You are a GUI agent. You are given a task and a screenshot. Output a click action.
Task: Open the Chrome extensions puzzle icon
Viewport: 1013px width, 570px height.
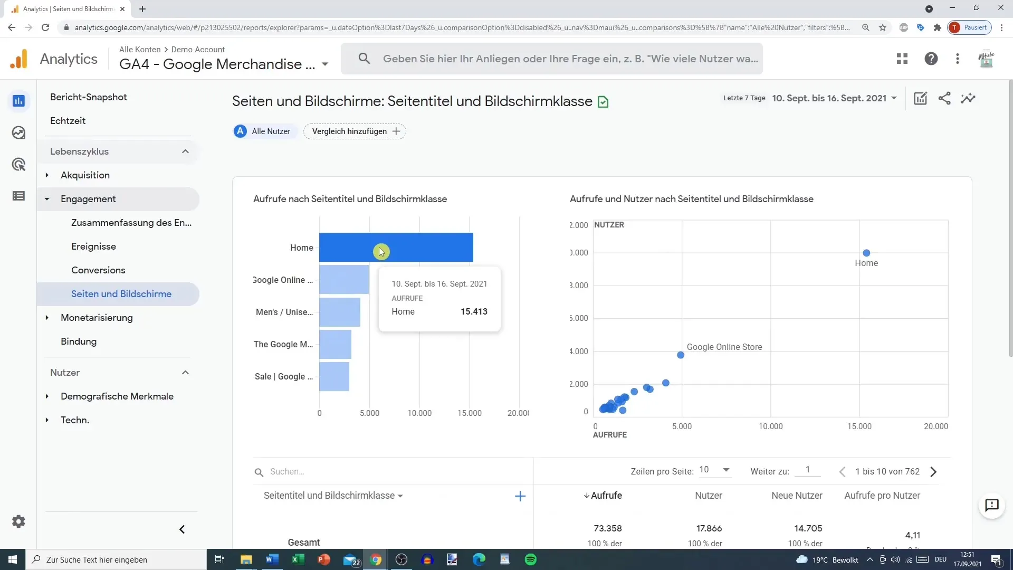pos(937,27)
